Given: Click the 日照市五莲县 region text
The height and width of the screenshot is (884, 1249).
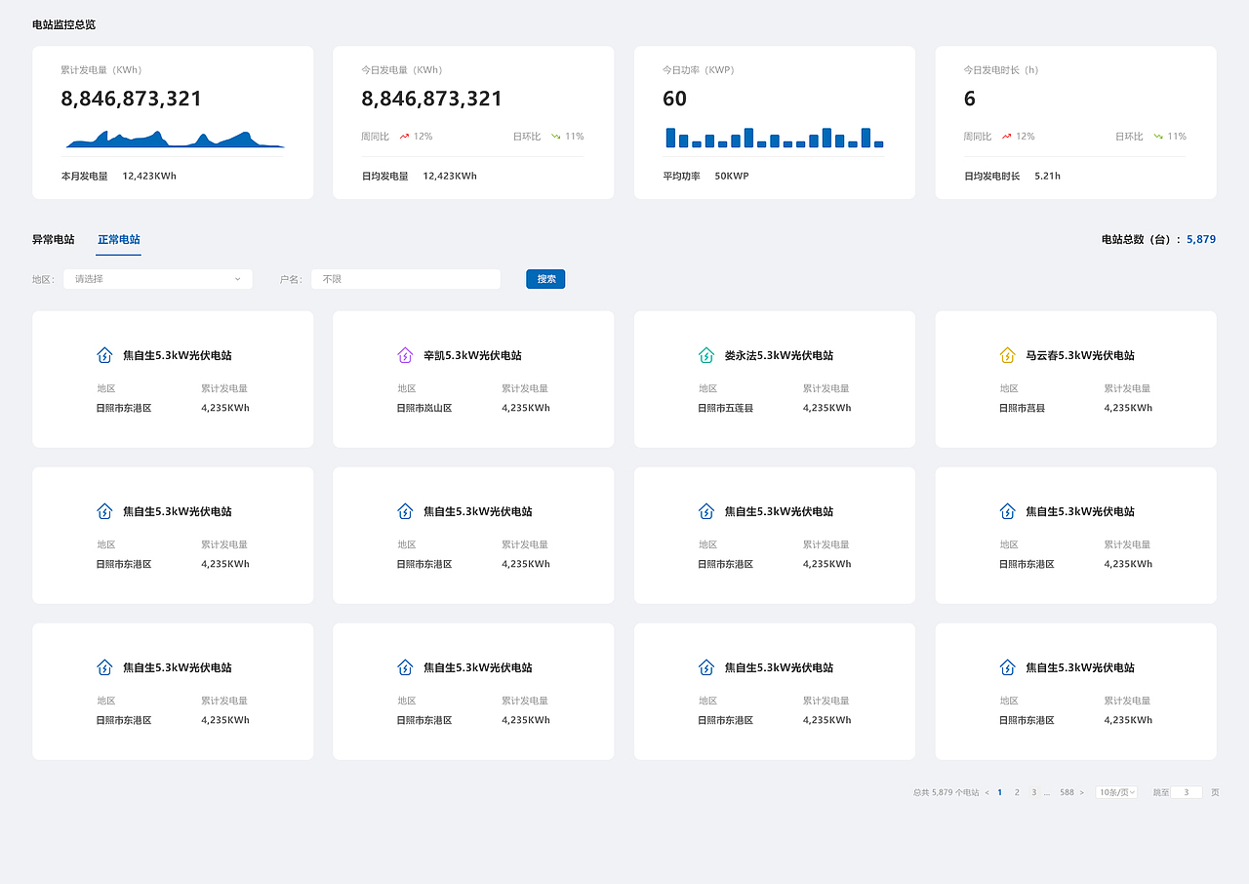Looking at the screenshot, I should coord(726,408).
